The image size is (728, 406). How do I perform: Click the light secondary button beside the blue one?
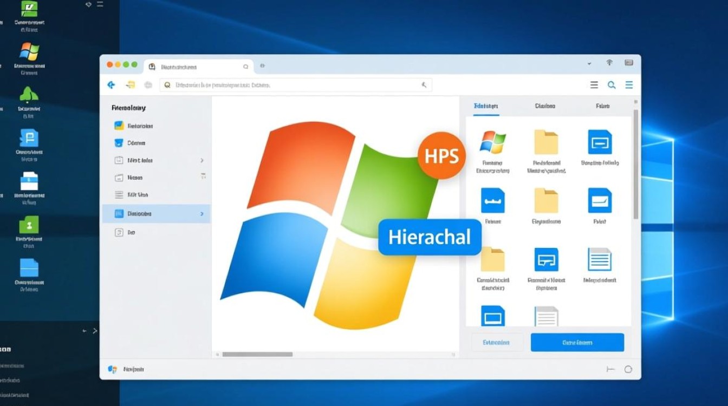tap(496, 342)
